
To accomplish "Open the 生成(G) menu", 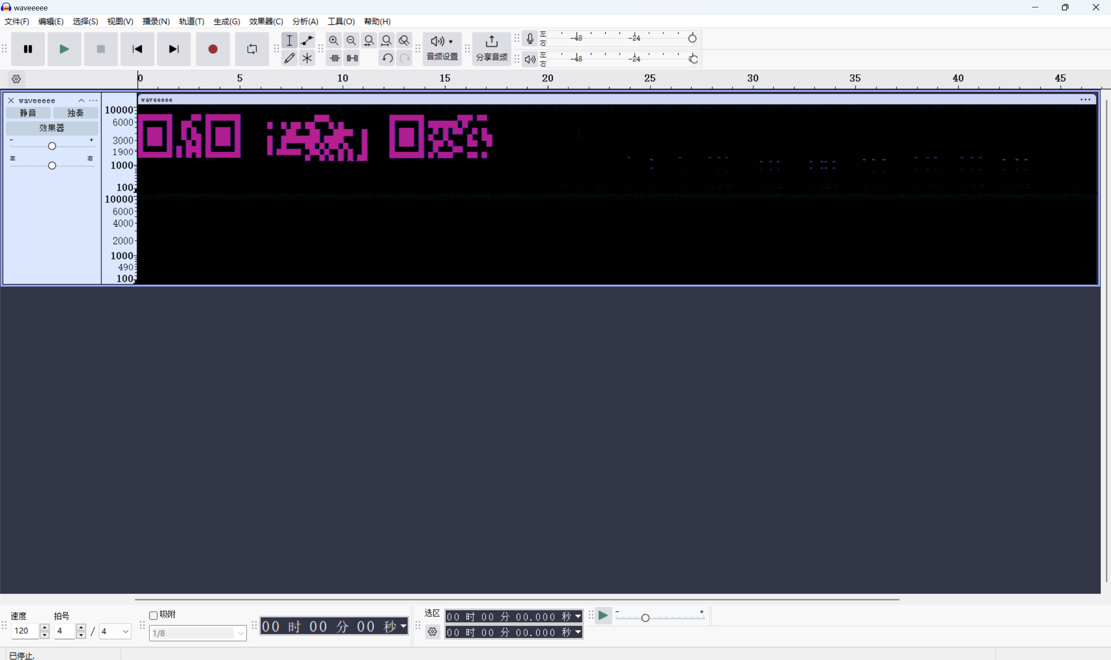I will (227, 21).
